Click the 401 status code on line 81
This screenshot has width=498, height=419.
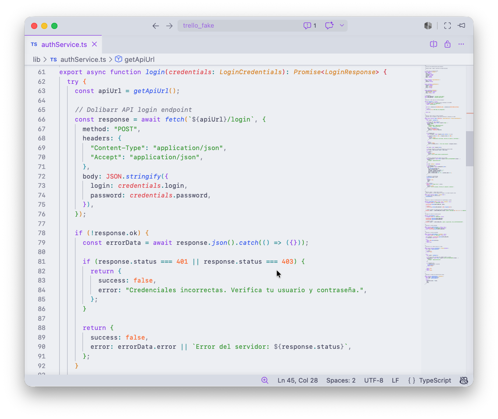(x=182, y=261)
